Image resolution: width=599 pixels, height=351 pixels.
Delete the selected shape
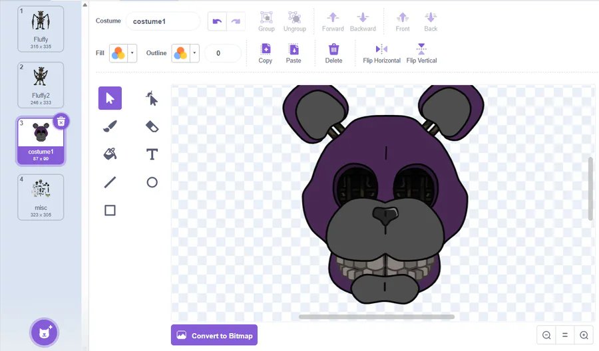333,53
